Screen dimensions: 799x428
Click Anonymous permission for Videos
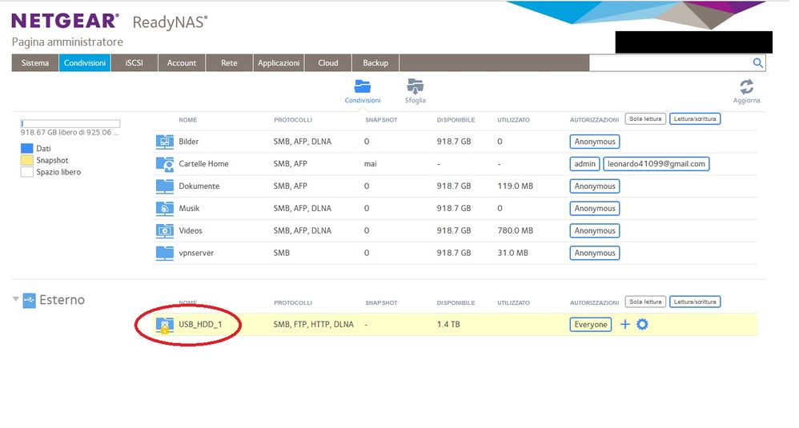(595, 230)
